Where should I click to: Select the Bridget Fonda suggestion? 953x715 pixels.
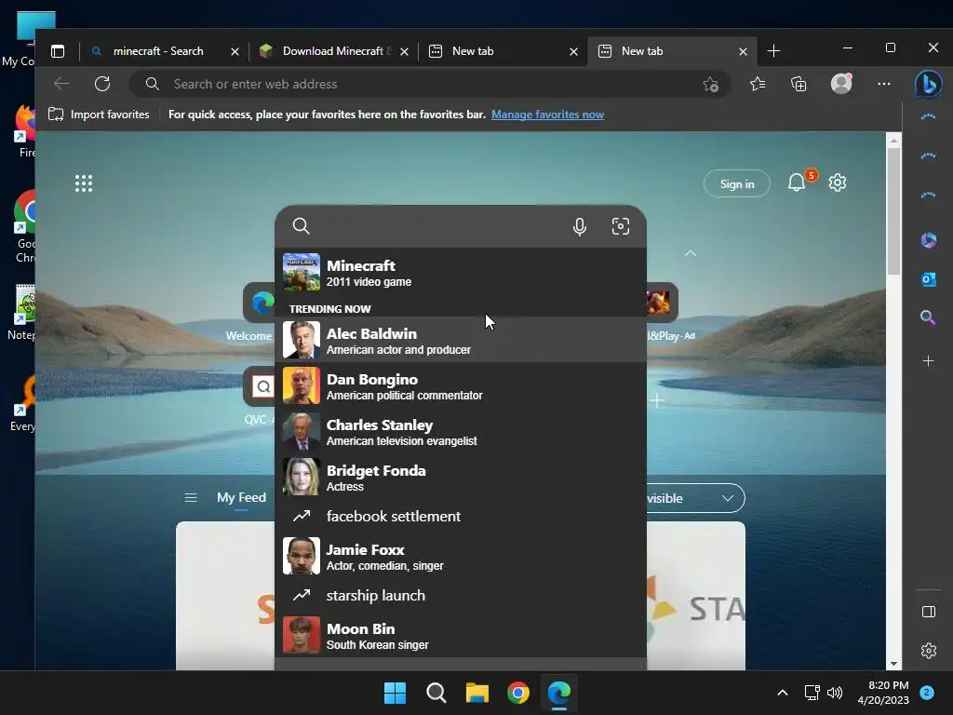pyautogui.click(x=461, y=477)
